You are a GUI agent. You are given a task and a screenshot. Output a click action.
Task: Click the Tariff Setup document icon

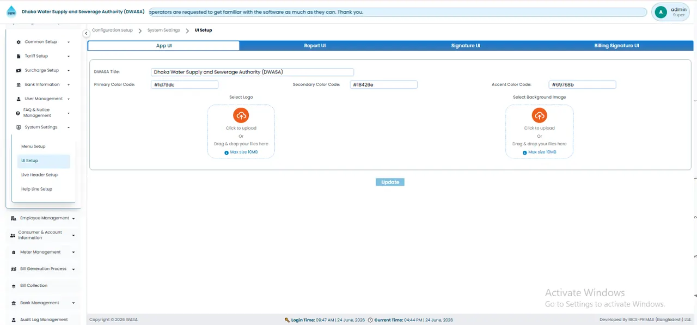[19, 56]
